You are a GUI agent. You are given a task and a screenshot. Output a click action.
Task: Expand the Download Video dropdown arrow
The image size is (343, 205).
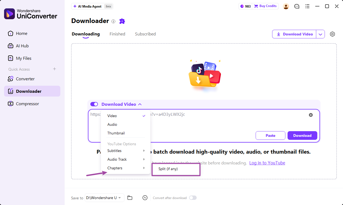coord(321,34)
